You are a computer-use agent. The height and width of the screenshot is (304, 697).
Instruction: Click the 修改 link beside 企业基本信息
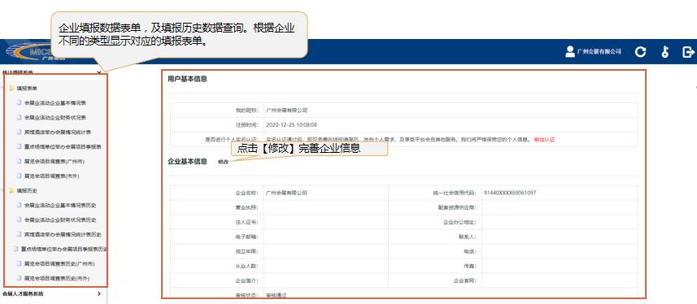coord(223,163)
